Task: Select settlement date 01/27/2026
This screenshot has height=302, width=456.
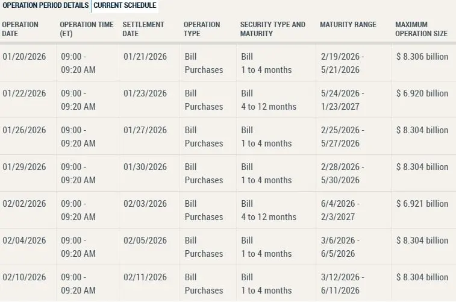Action: click(145, 130)
